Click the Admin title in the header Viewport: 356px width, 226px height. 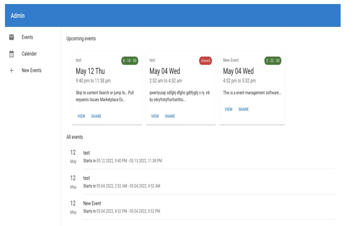click(x=18, y=16)
